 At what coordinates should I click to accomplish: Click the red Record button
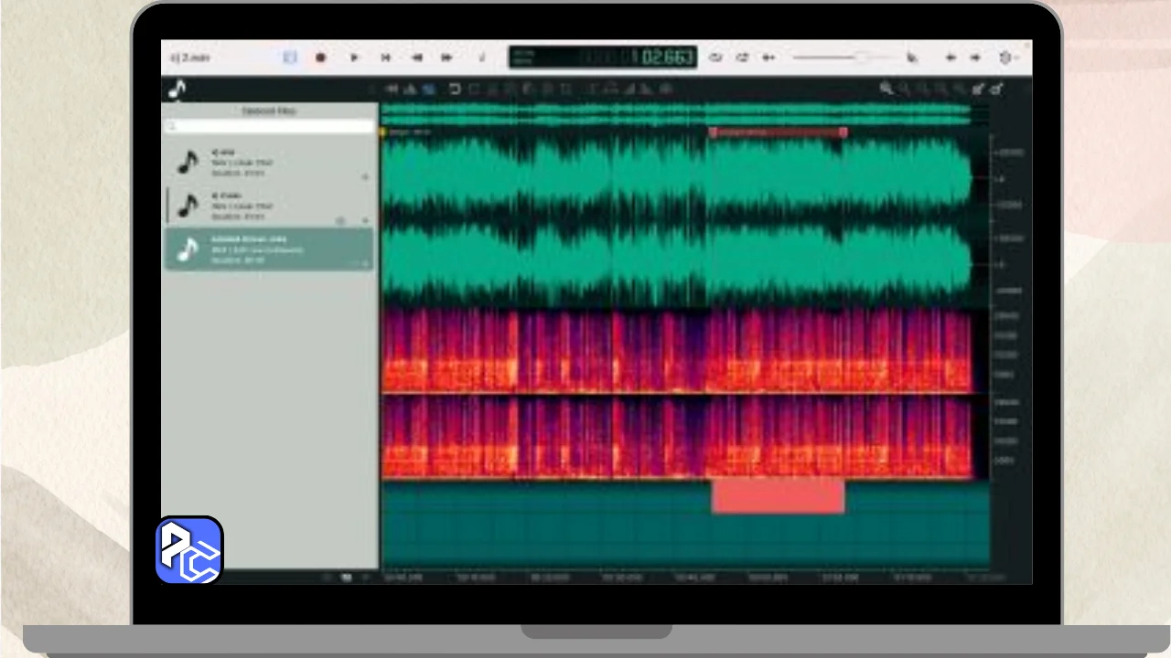pos(320,58)
